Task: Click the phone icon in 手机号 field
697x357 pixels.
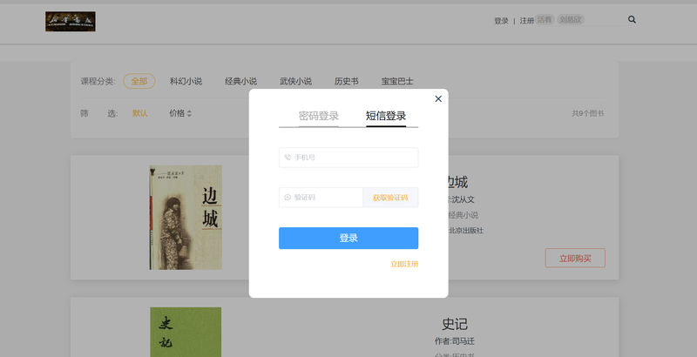Action: (x=288, y=158)
